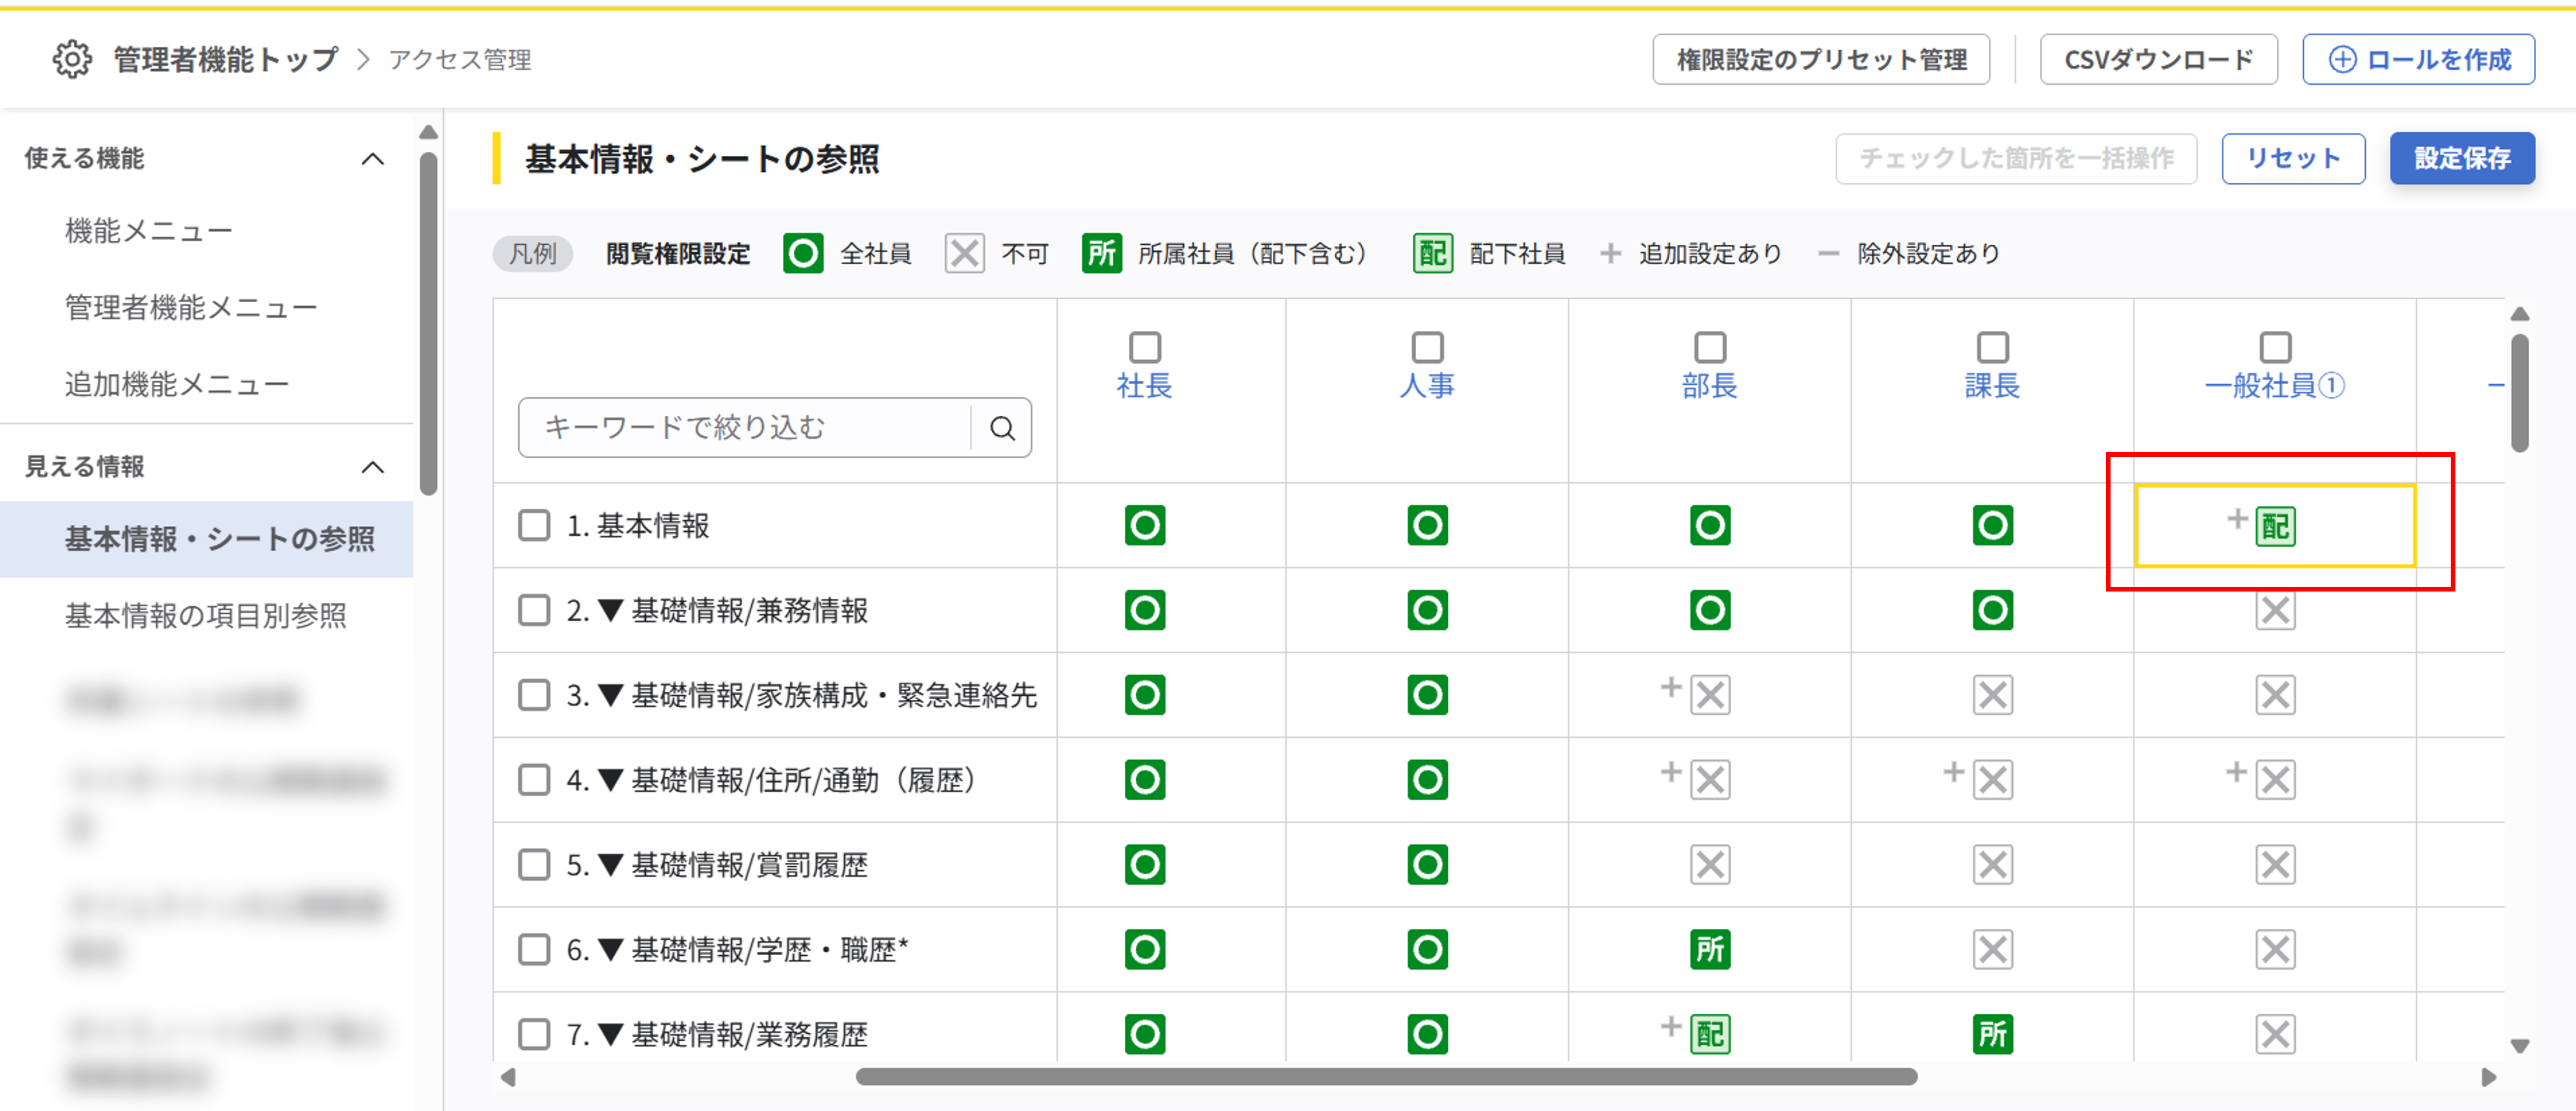Click the 部長 X icon for 3. 家族構成・緊急連絡先

1710,695
